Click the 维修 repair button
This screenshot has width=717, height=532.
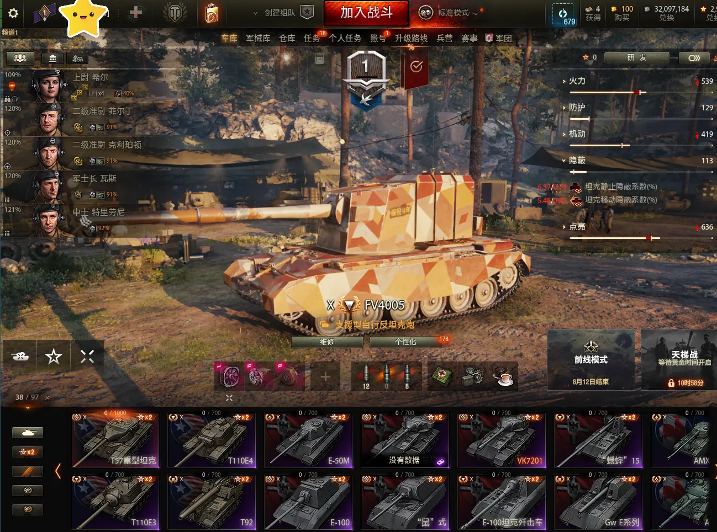(327, 342)
